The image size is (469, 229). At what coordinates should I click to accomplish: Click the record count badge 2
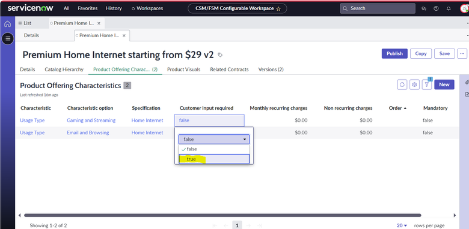click(x=127, y=86)
